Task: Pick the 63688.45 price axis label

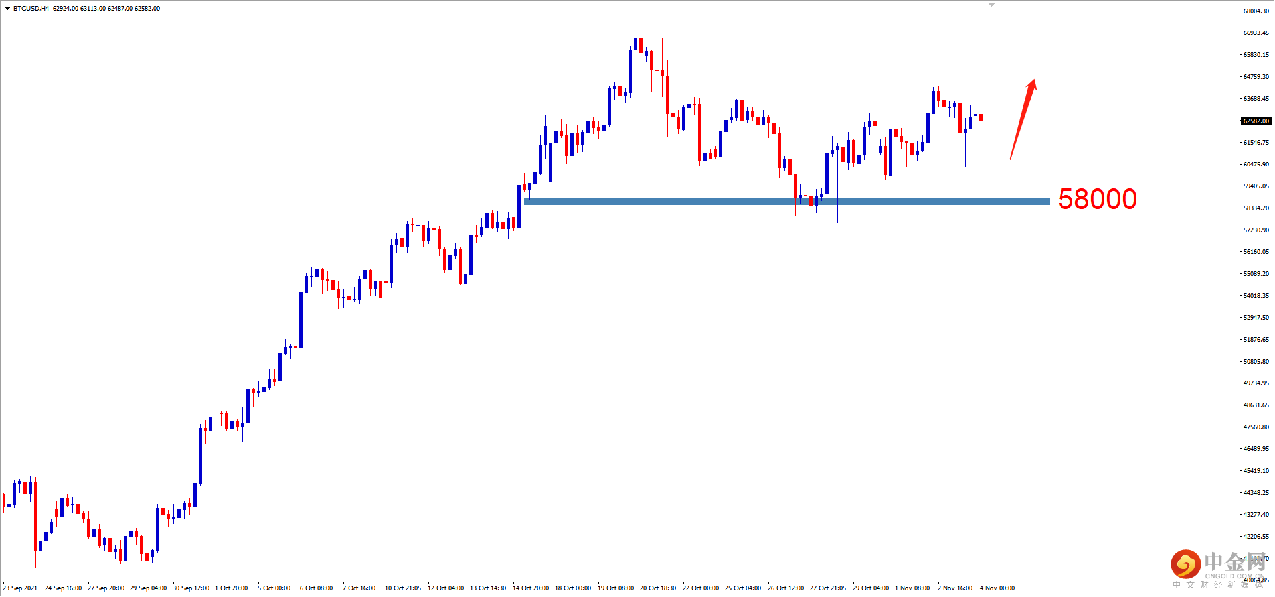Action: (1256, 99)
